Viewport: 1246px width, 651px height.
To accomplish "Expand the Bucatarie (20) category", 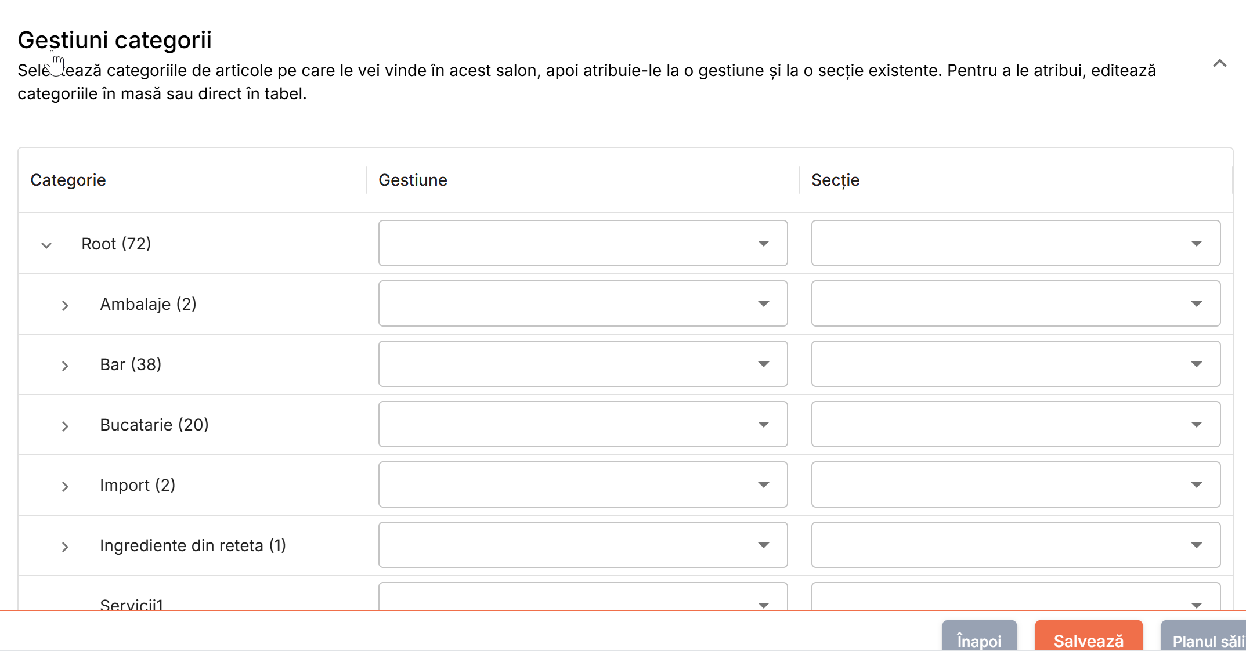I will 65,426.
